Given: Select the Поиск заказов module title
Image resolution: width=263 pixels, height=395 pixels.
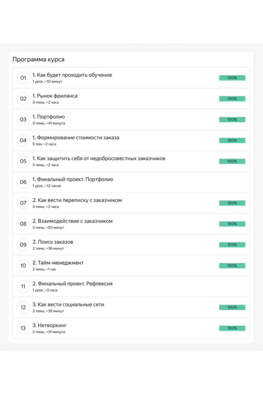Looking at the screenshot, I should [53, 242].
